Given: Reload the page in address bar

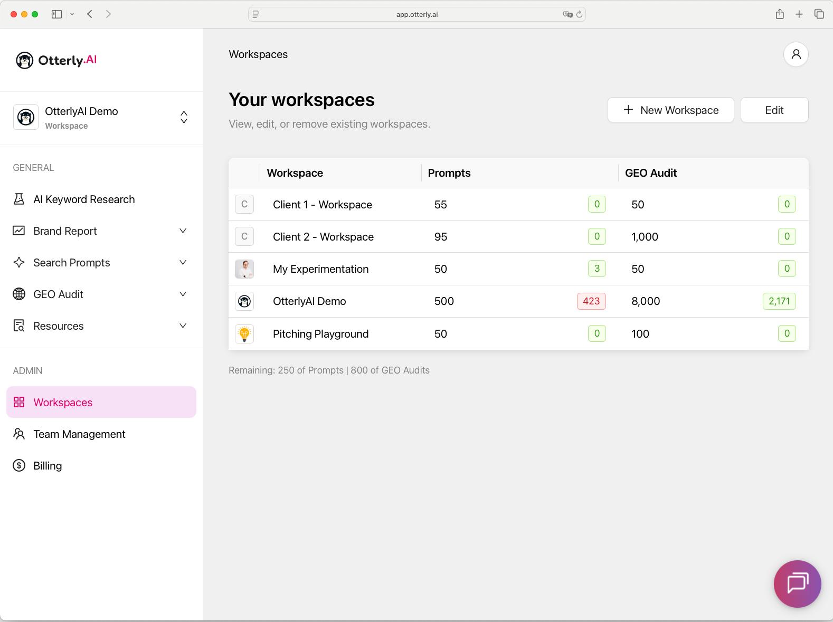Looking at the screenshot, I should [x=579, y=14].
